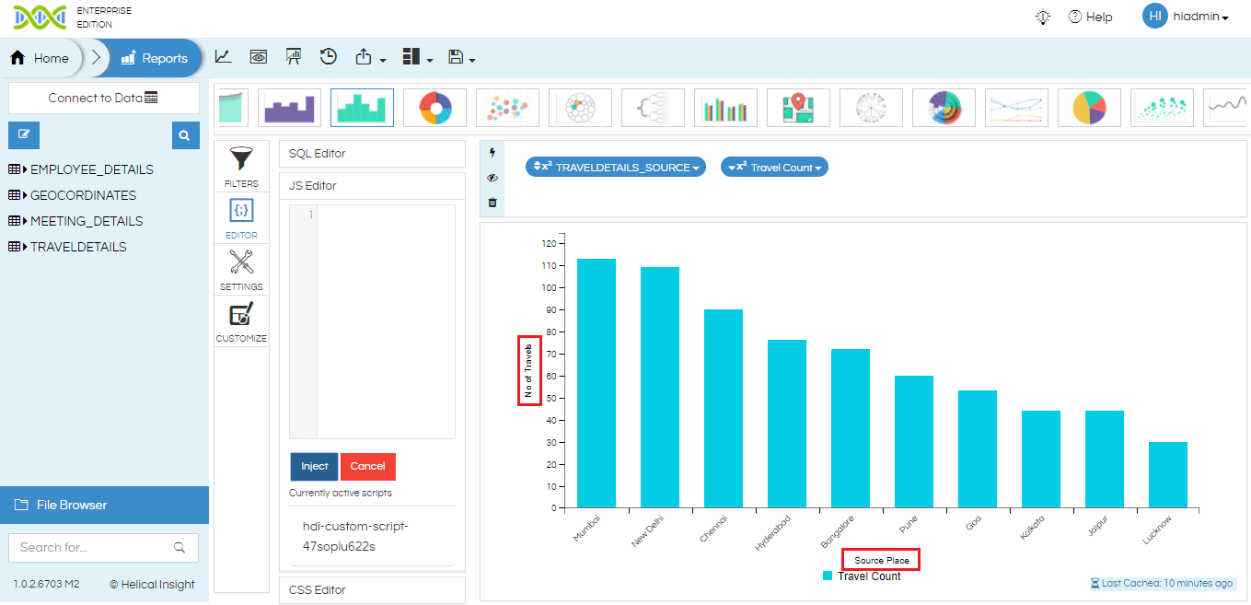Click the Mumbai bar in chart

pyautogui.click(x=597, y=383)
